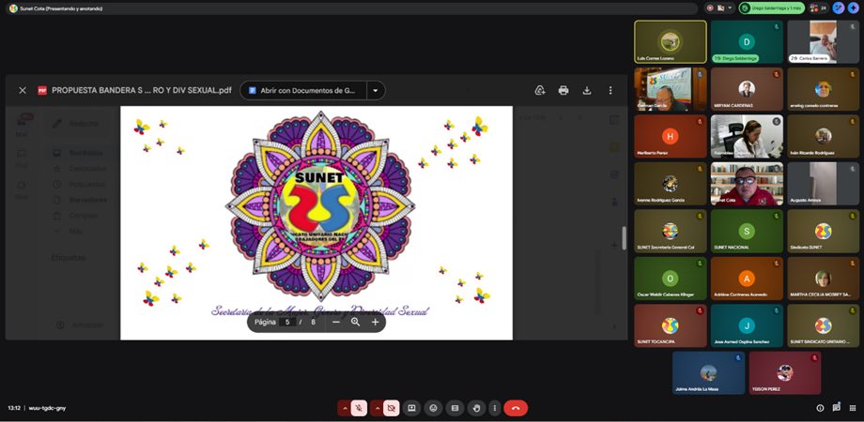
Task: Open the blue annotation pen button
Action: pos(839,8)
